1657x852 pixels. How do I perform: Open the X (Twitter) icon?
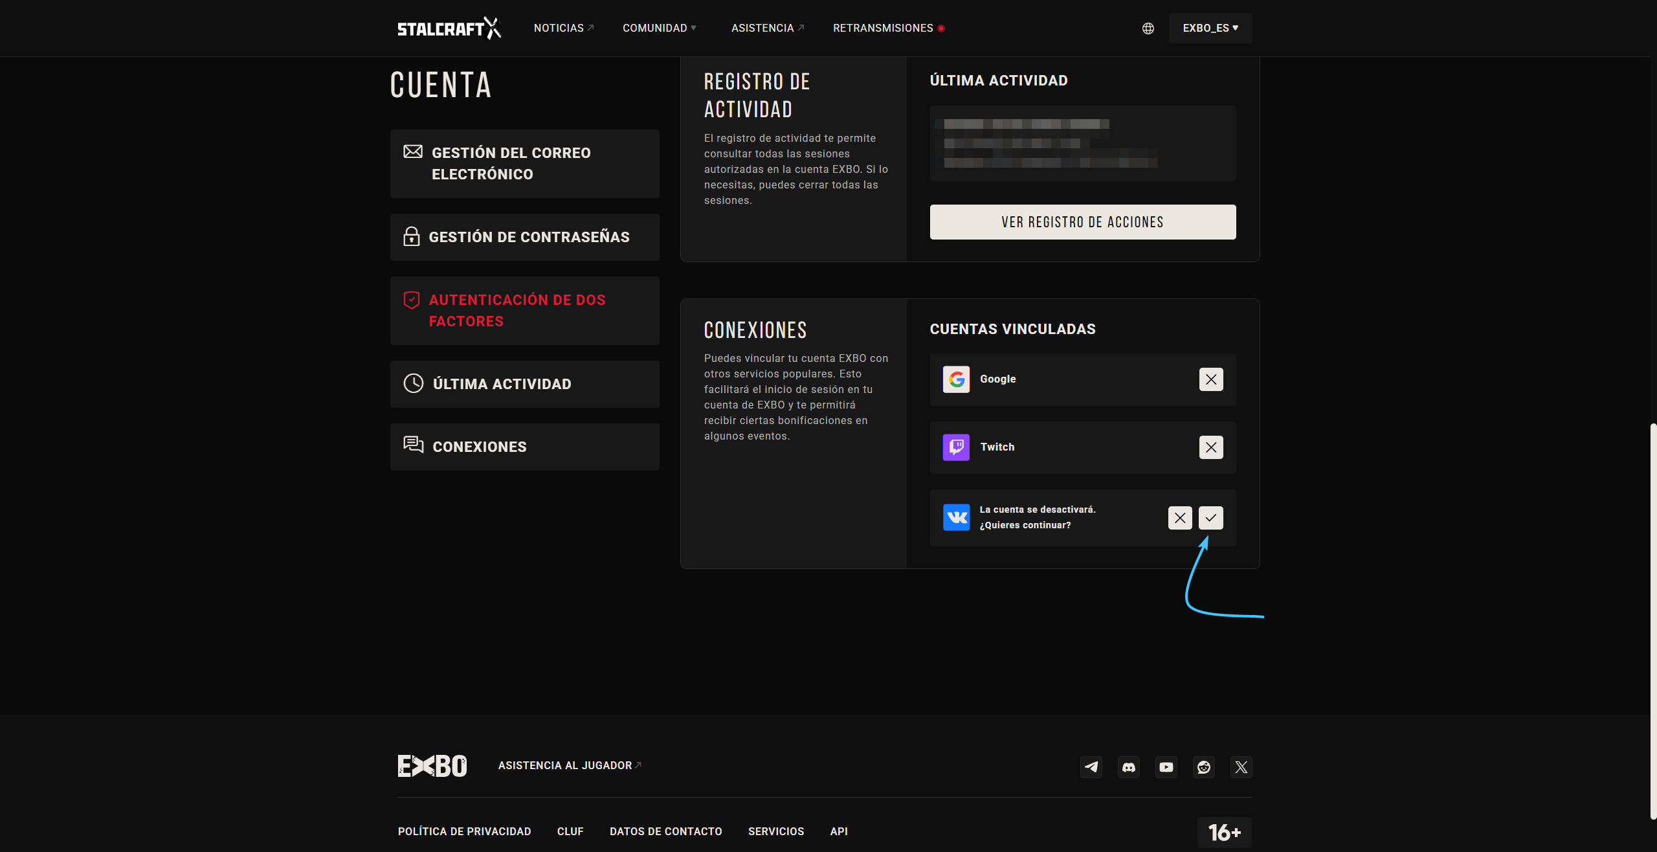click(1241, 767)
